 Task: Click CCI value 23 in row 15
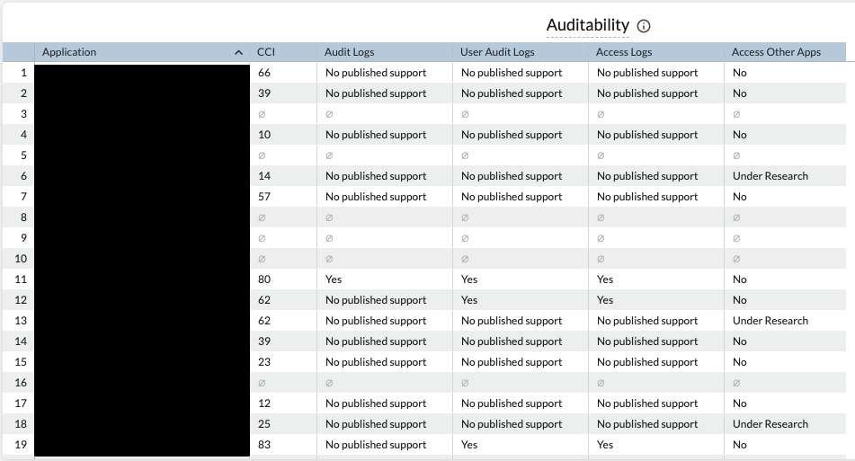(264, 362)
